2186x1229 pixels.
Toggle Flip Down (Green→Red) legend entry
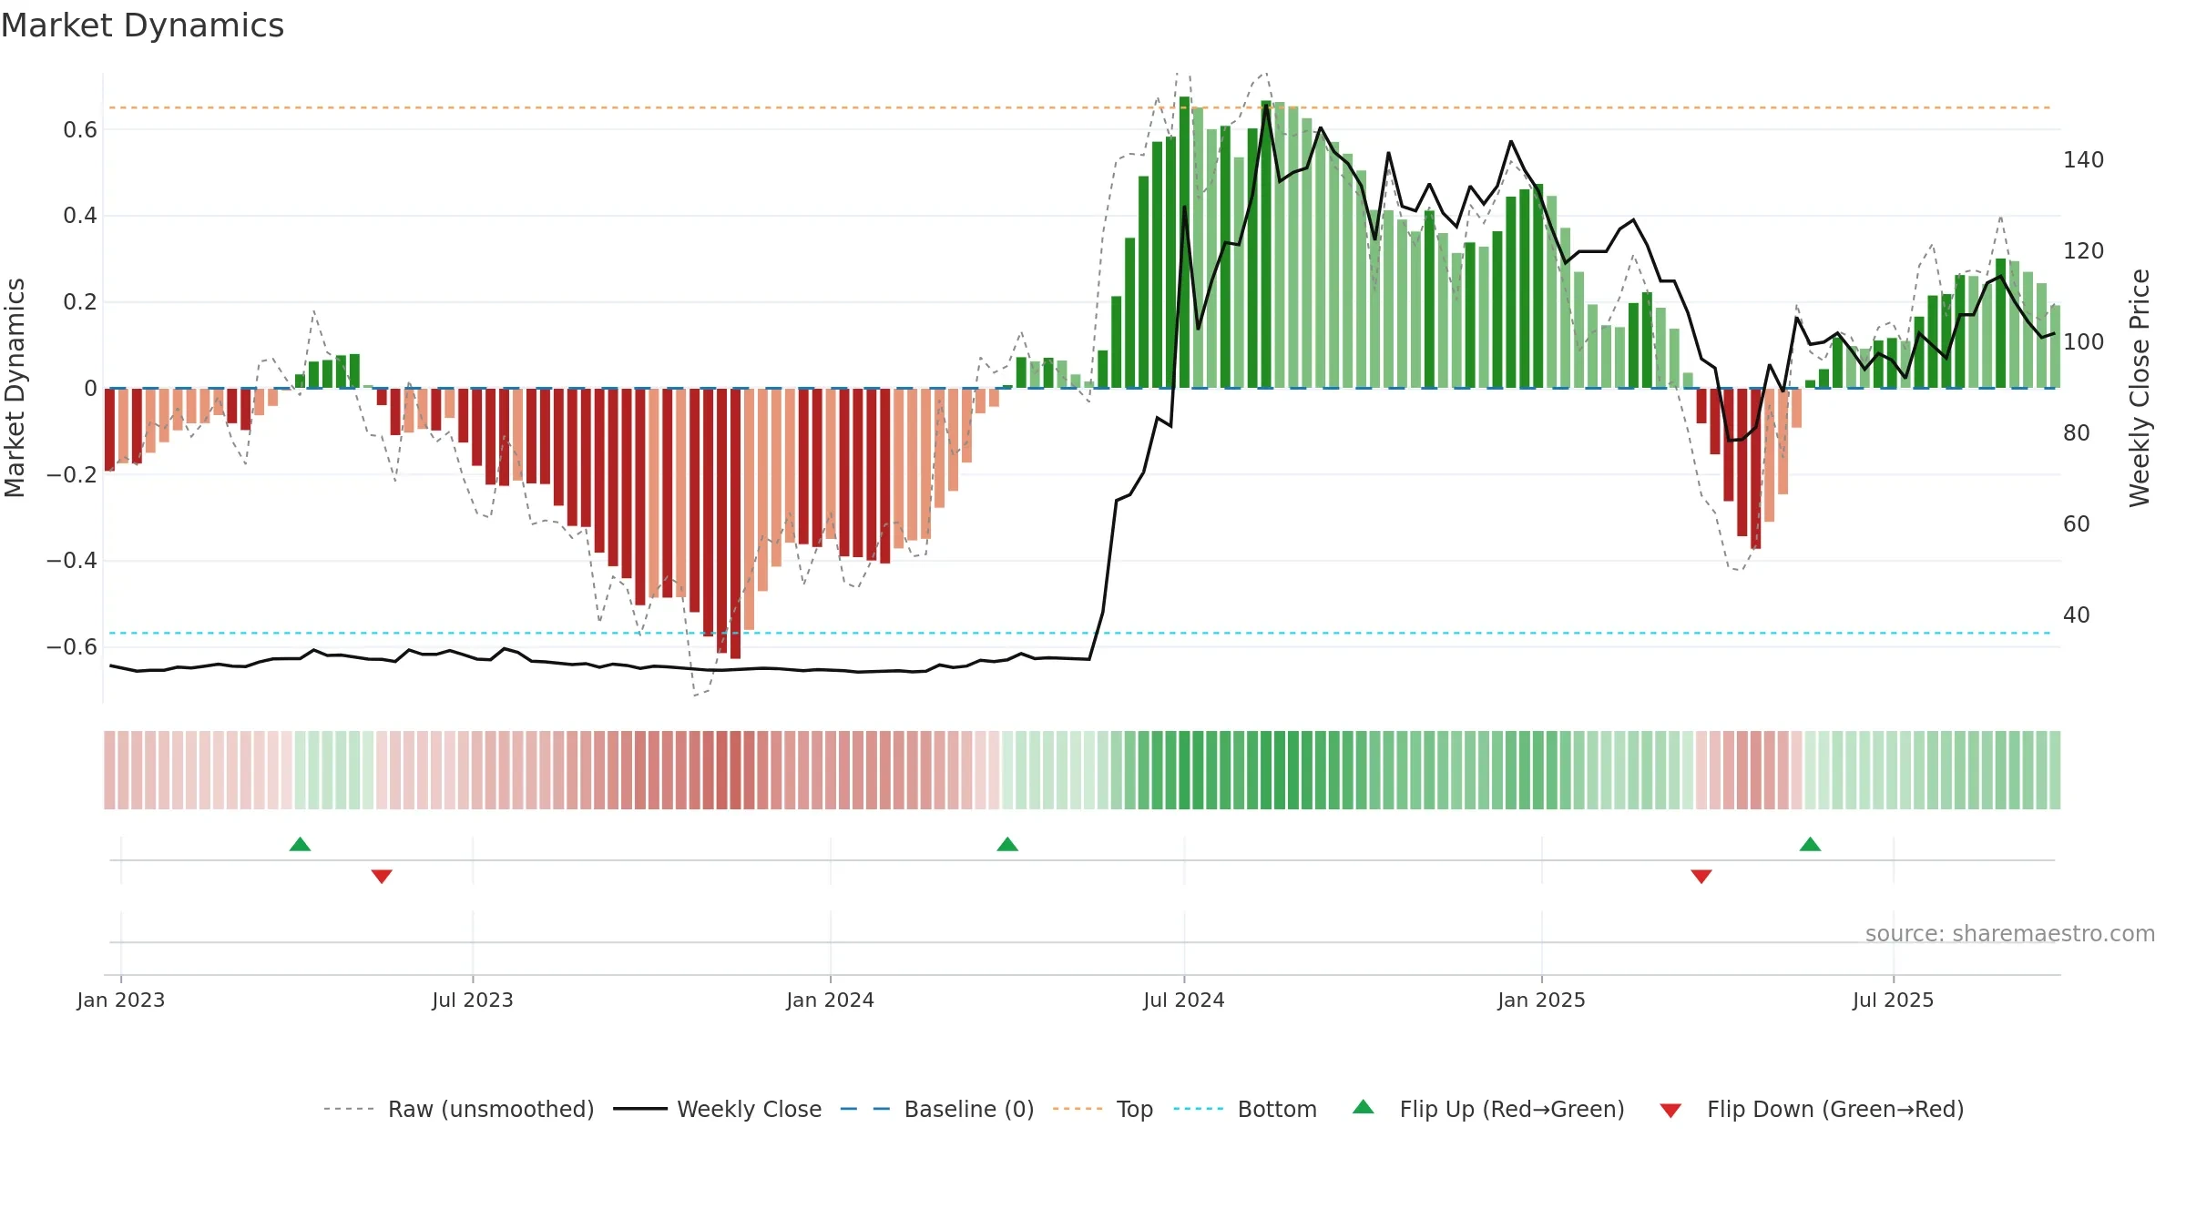tap(1812, 1109)
